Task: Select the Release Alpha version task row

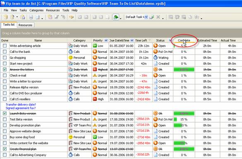Action: (x=121, y=88)
